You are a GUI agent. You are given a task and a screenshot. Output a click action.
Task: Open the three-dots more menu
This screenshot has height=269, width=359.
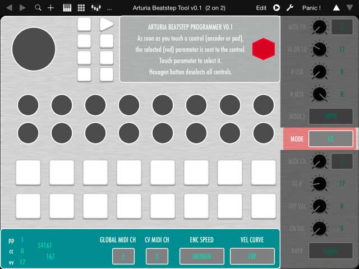click(109, 8)
